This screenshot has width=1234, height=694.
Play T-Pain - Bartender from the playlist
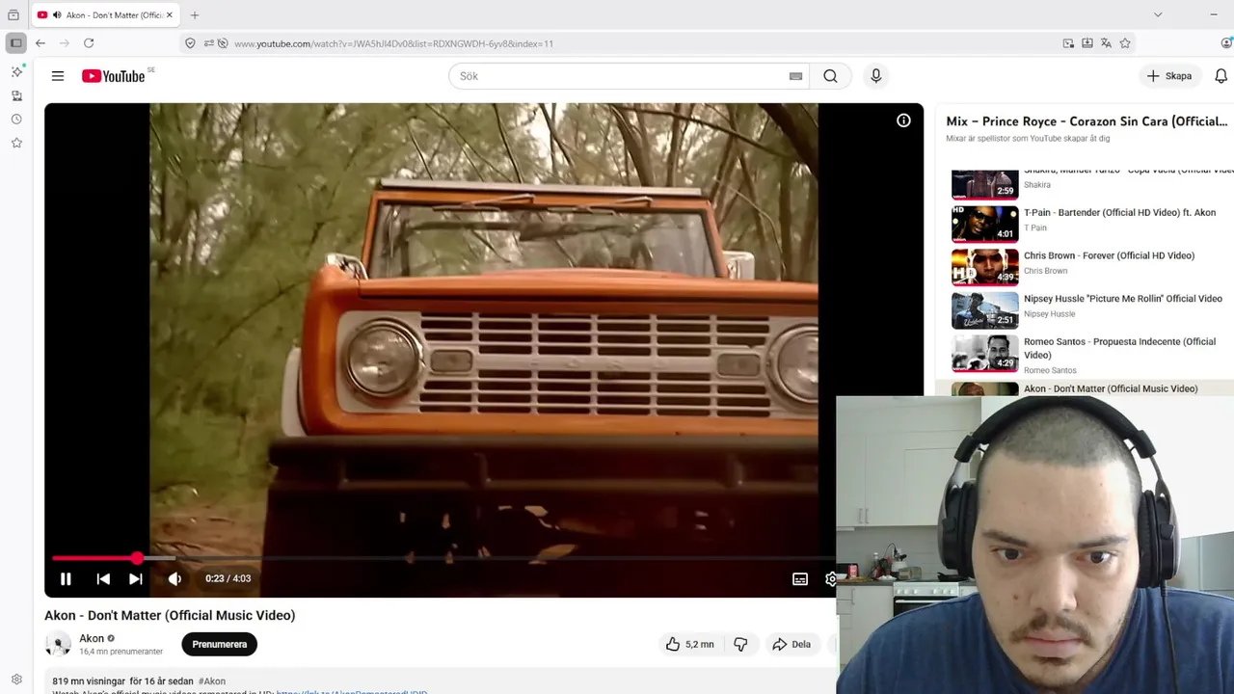click(x=1119, y=213)
